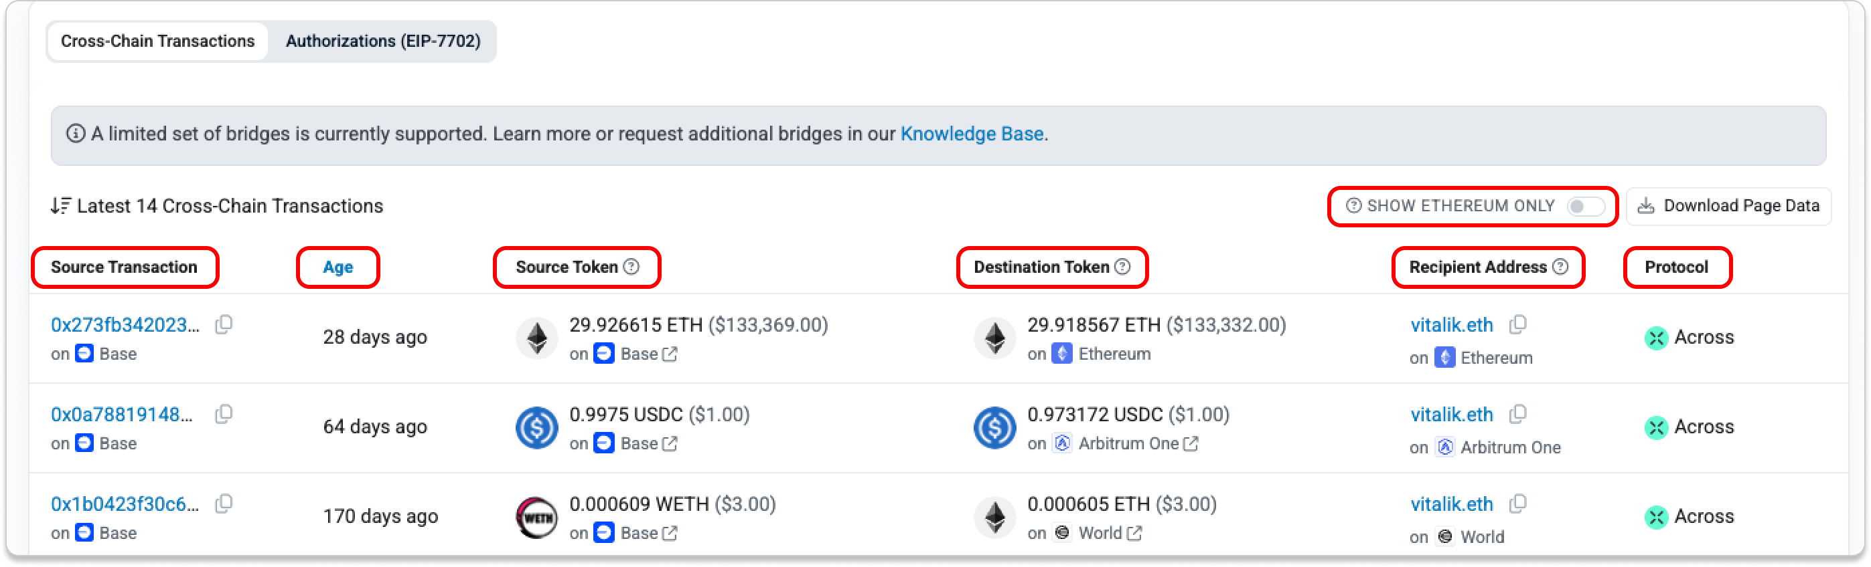This screenshot has width=1871, height=567.
Task: Click help icon next to Source Token
Action: point(632,267)
